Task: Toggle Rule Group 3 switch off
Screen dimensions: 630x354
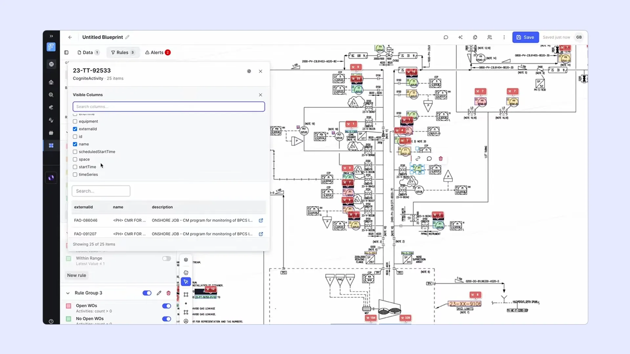Action: tap(147, 293)
